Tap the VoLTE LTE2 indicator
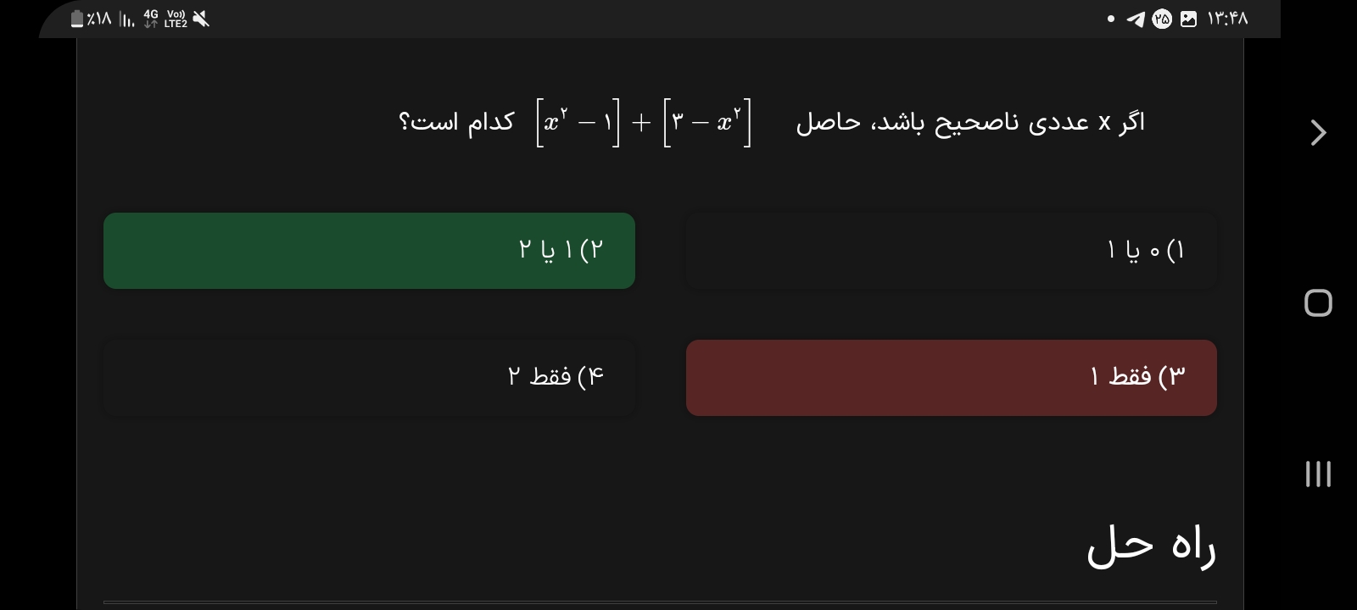Viewport: 1357px width, 610px height. (176, 19)
